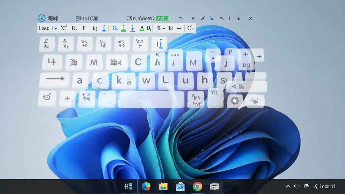This screenshot has width=345, height=194.
Task: Expand the hidden icons chevron in system tray
Action: point(288,187)
